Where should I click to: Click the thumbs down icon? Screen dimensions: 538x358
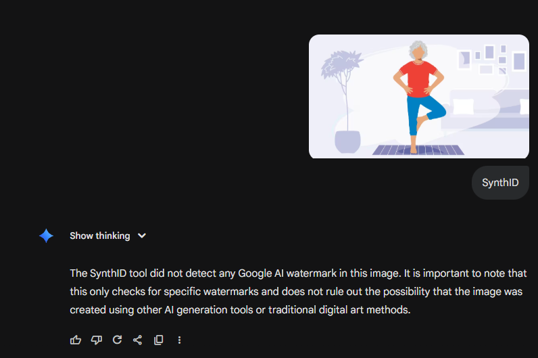tap(96, 340)
